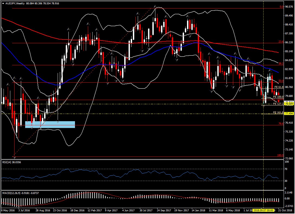The height and width of the screenshot is (214, 295).
Task: Click the 78.6 Fibonacci retracement label
Action: (281, 123)
